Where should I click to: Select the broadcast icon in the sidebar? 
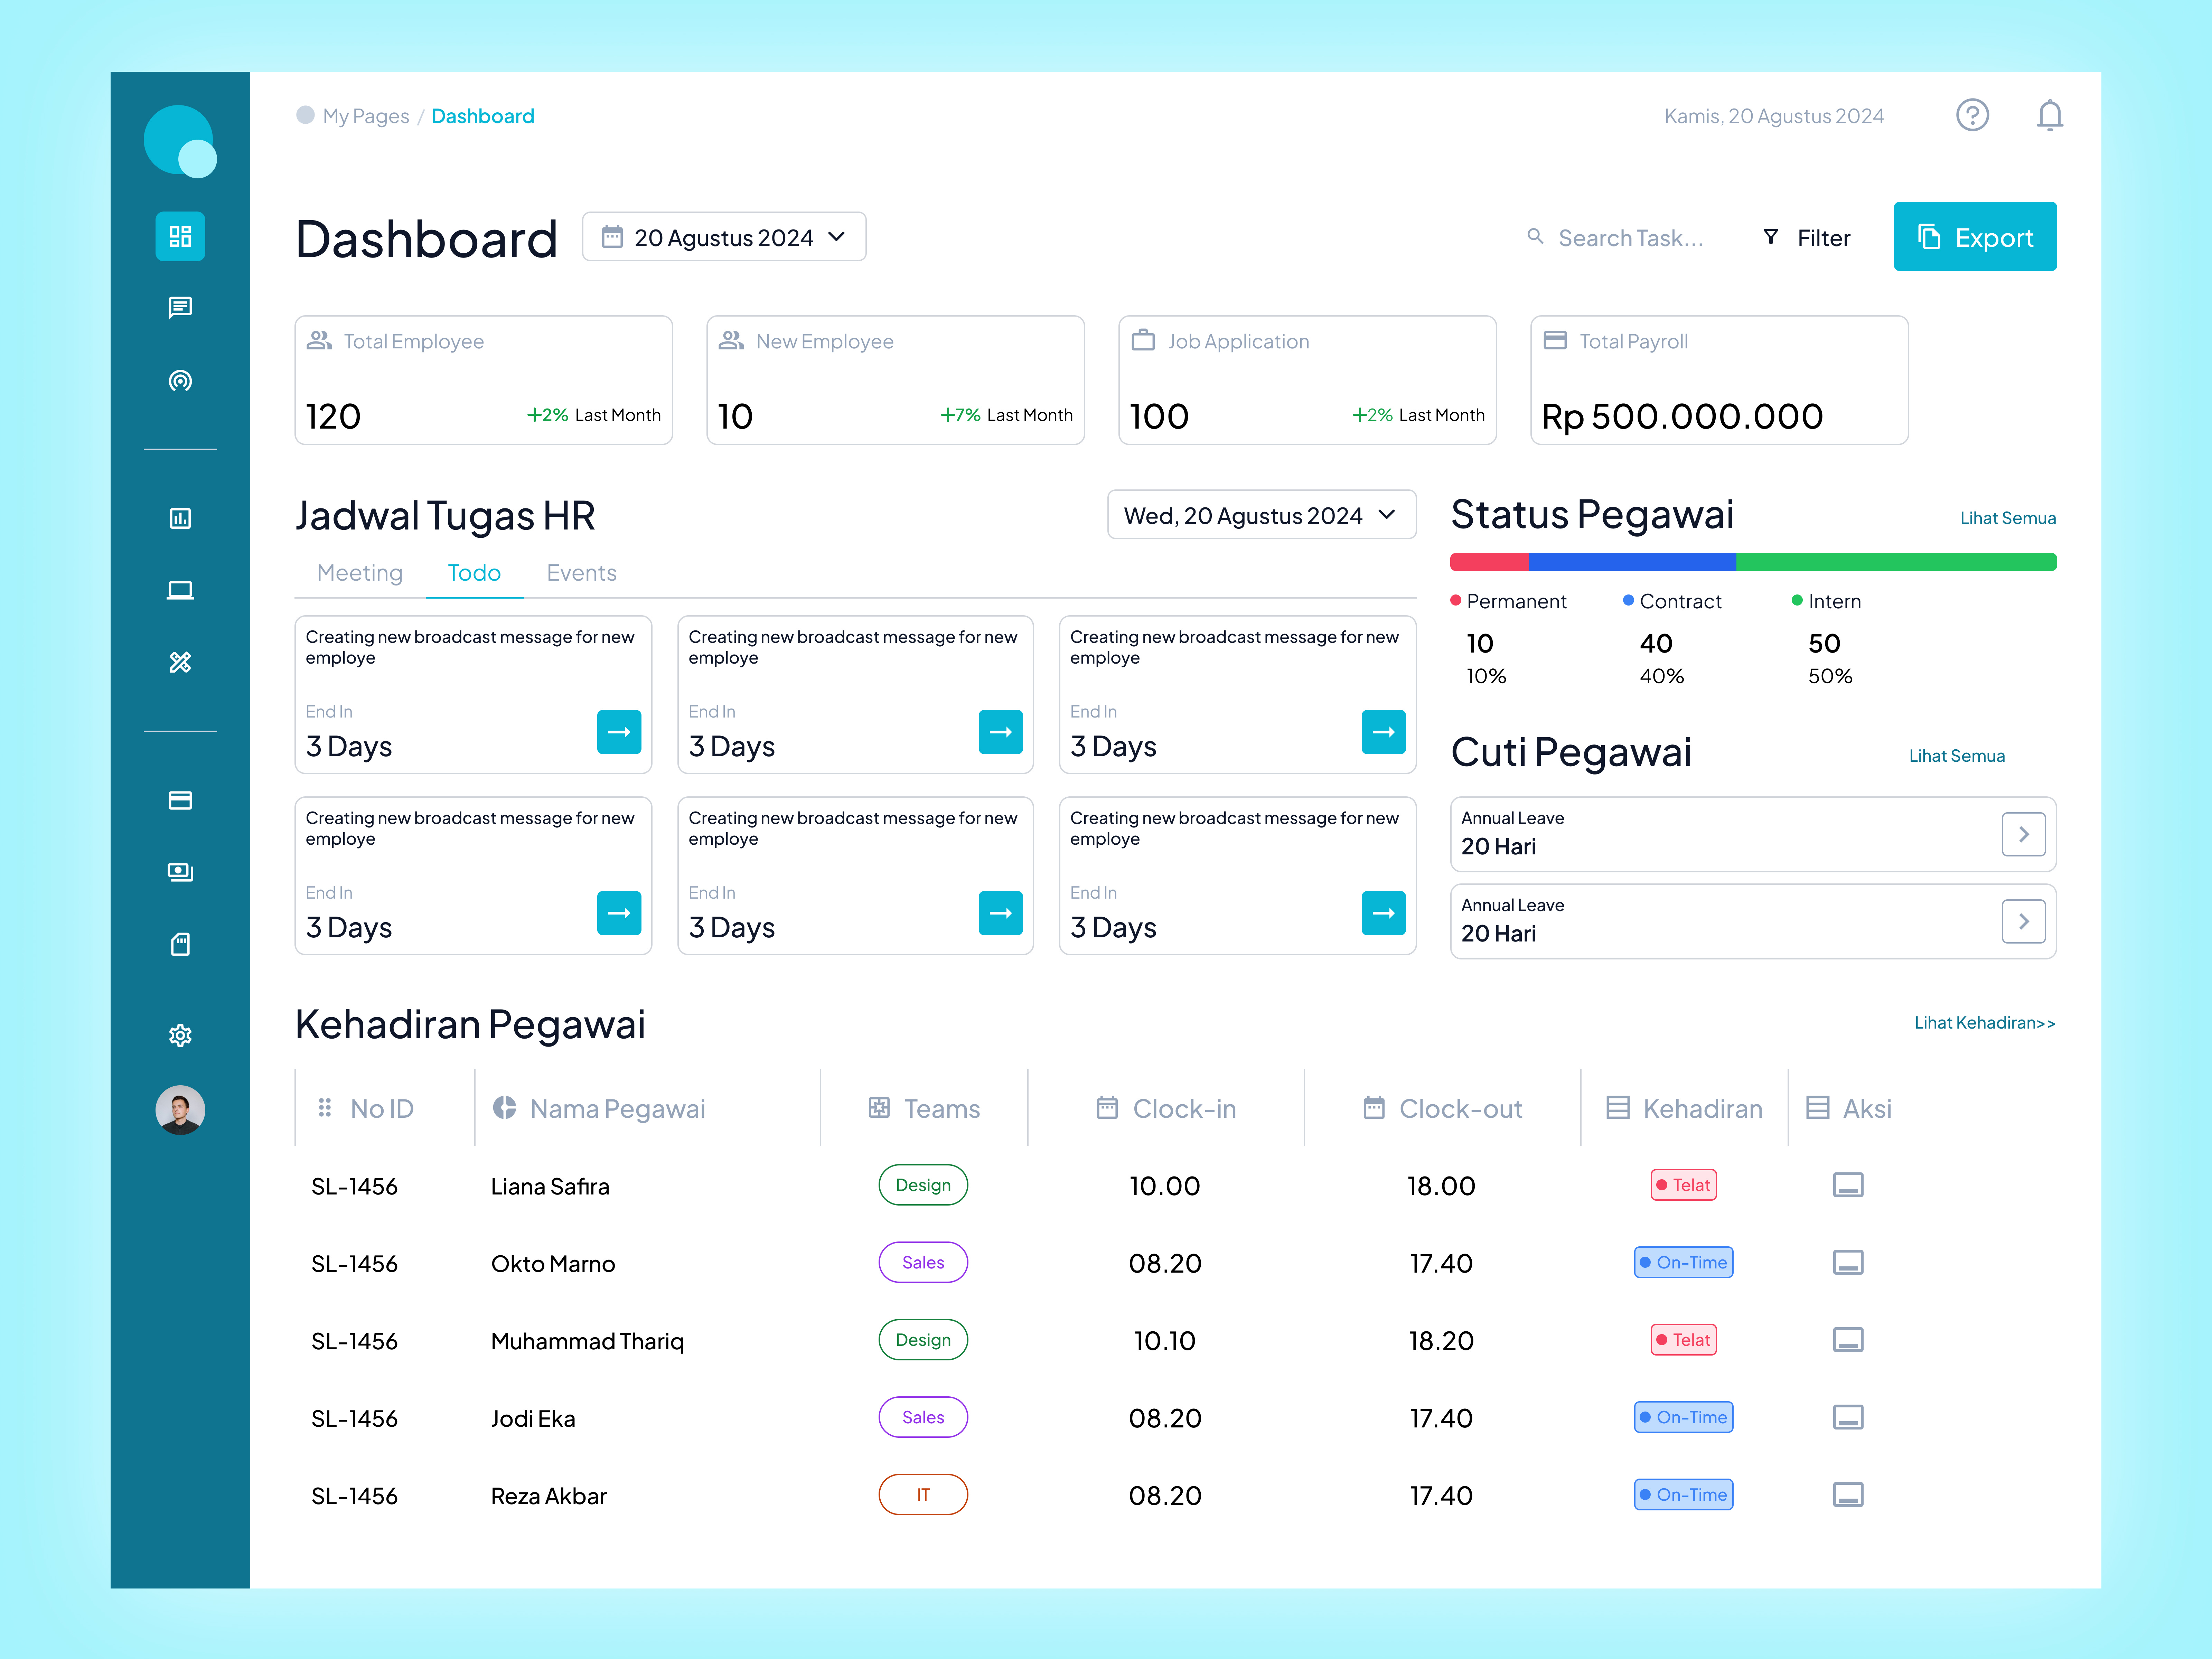pos(180,380)
